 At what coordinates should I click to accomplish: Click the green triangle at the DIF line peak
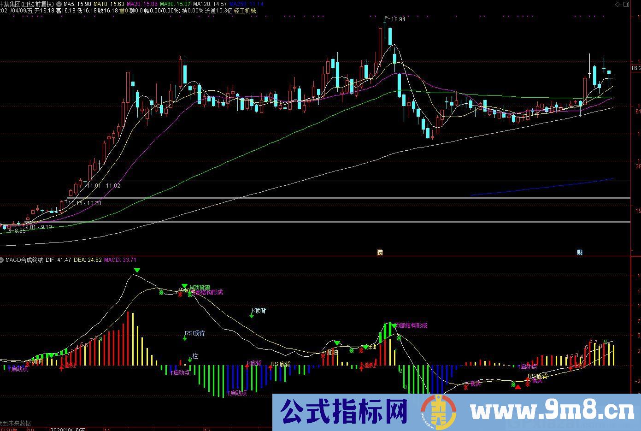click(137, 271)
